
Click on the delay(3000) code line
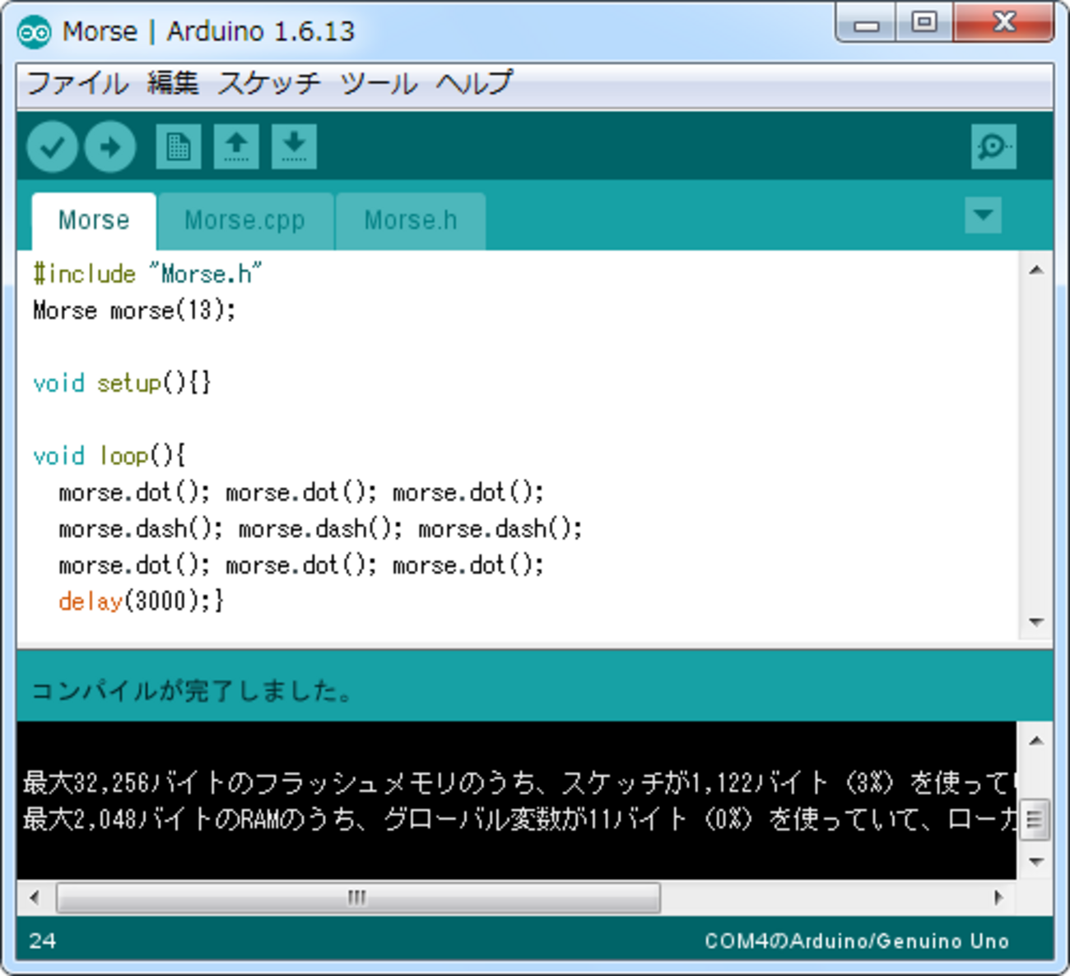pos(140,602)
